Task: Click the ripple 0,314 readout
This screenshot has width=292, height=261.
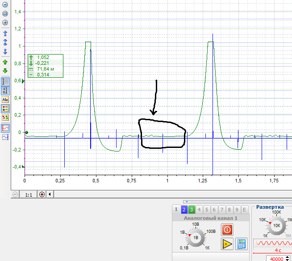Action: click(x=43, y=75)
